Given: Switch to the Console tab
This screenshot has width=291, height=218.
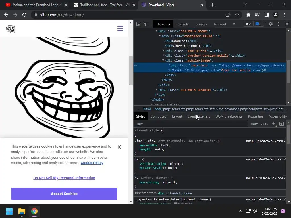Looking at the screenshot, I should coord(183,24).
